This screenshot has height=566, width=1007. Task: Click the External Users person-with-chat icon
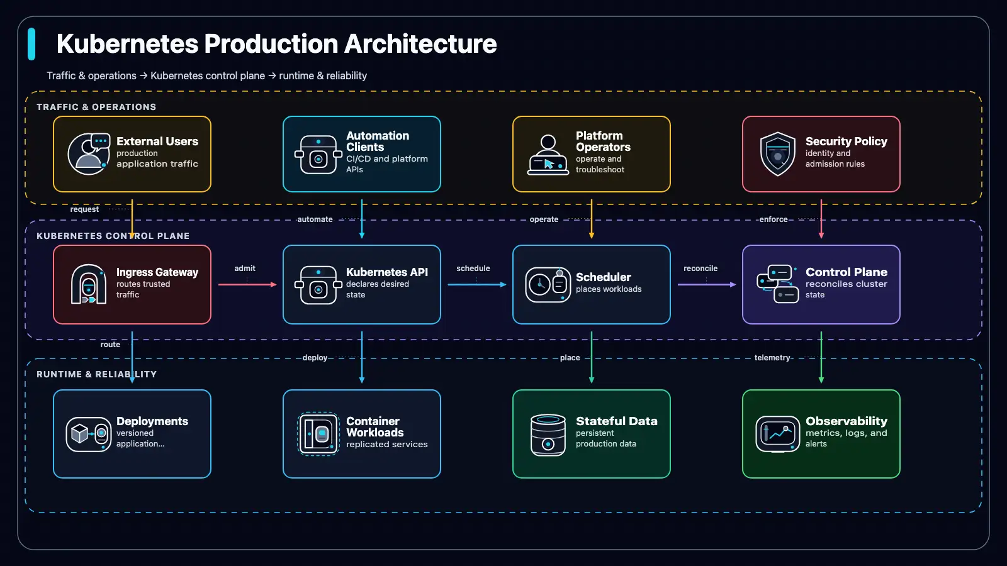click(89, 154)
